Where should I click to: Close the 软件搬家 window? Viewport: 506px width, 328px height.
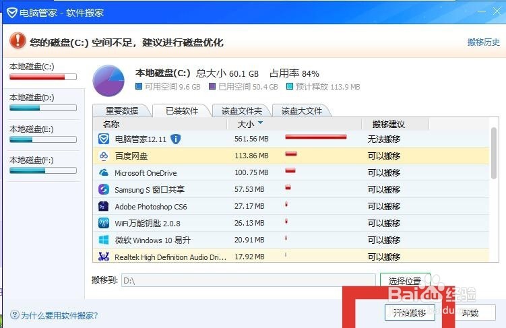coord(497,11)
